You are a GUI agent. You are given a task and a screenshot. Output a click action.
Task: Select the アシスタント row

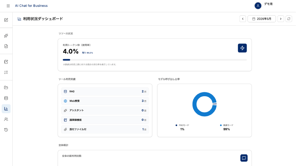click(105, 110)
